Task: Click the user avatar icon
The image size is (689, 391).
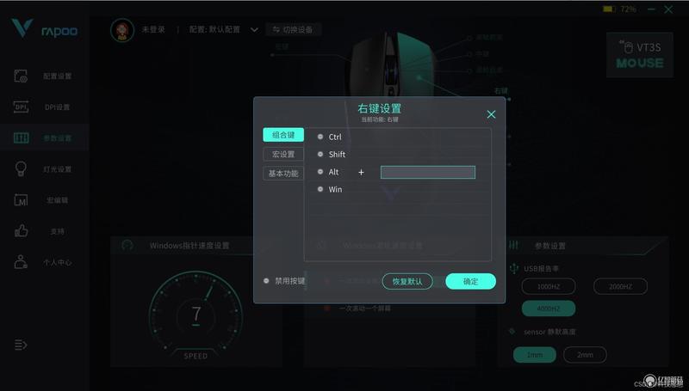Action: point(122,30)
